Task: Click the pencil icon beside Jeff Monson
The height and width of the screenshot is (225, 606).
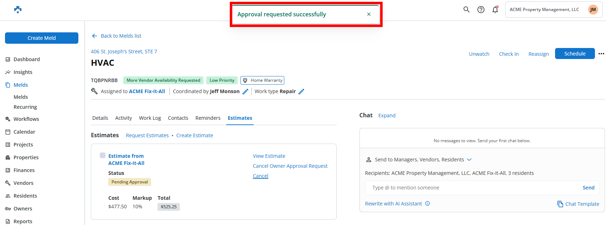Action: coord(245,92)
